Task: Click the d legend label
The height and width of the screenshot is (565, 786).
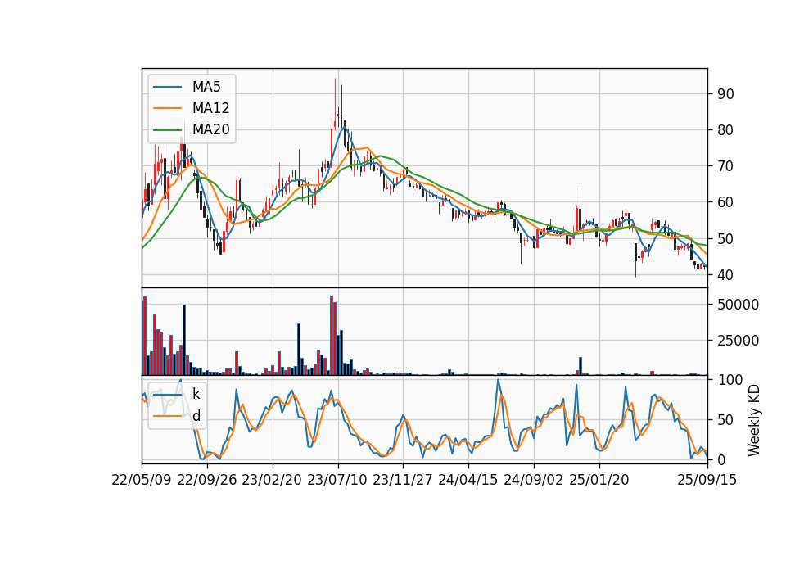Action: [196, 416]
